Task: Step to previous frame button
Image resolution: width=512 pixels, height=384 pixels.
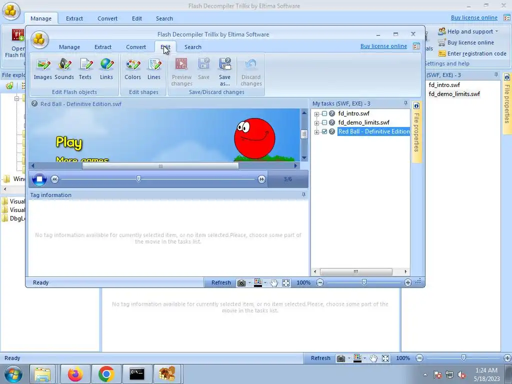Action: 54,179
